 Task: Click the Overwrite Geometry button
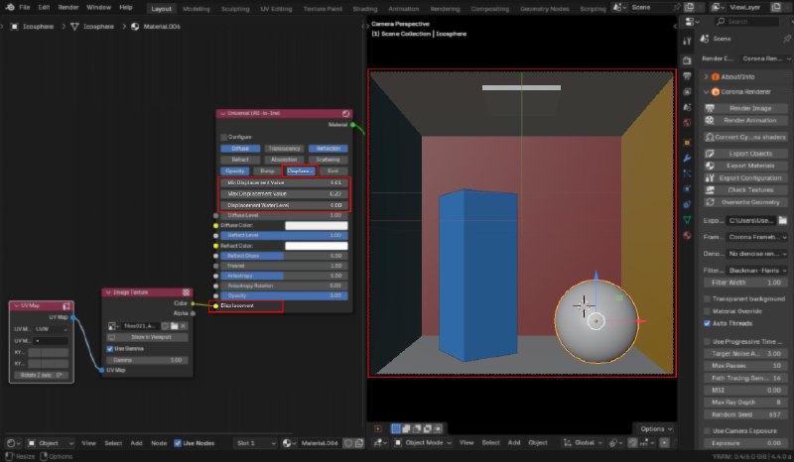coord(745,202)
